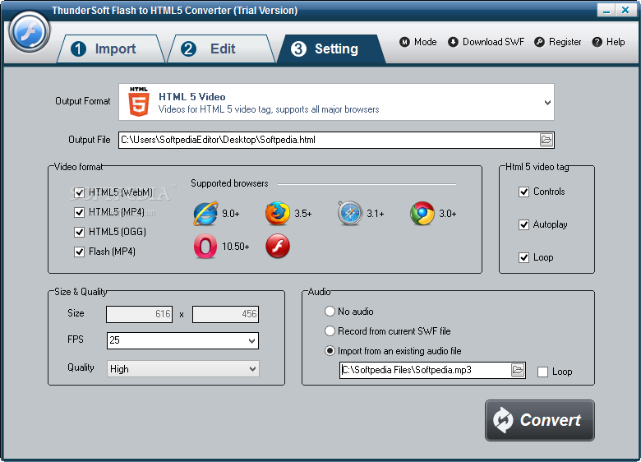Image resolution: width=641 pixels, height=462 pixels.
Task: Click step number 2 circle icon
Action: pyautogui.click(x=188, y=49)
